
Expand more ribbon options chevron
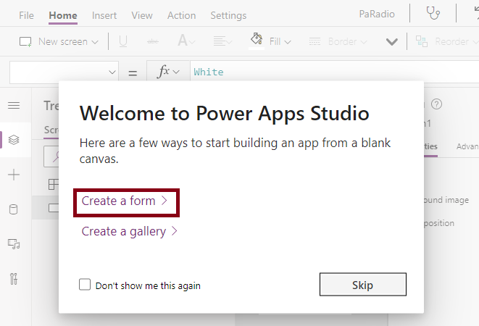[392, 41]
